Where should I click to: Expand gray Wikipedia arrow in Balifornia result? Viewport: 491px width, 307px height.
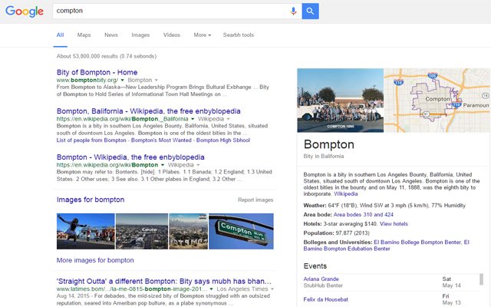229,119
